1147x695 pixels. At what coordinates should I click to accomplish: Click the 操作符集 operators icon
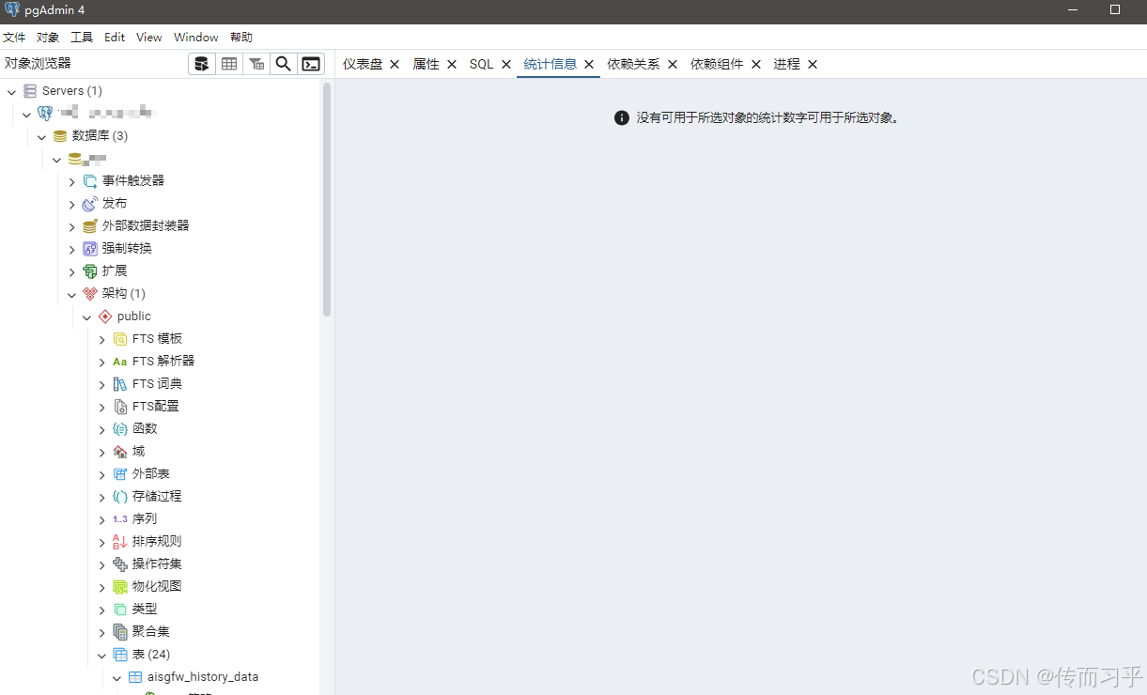click(x=120, y=564)
